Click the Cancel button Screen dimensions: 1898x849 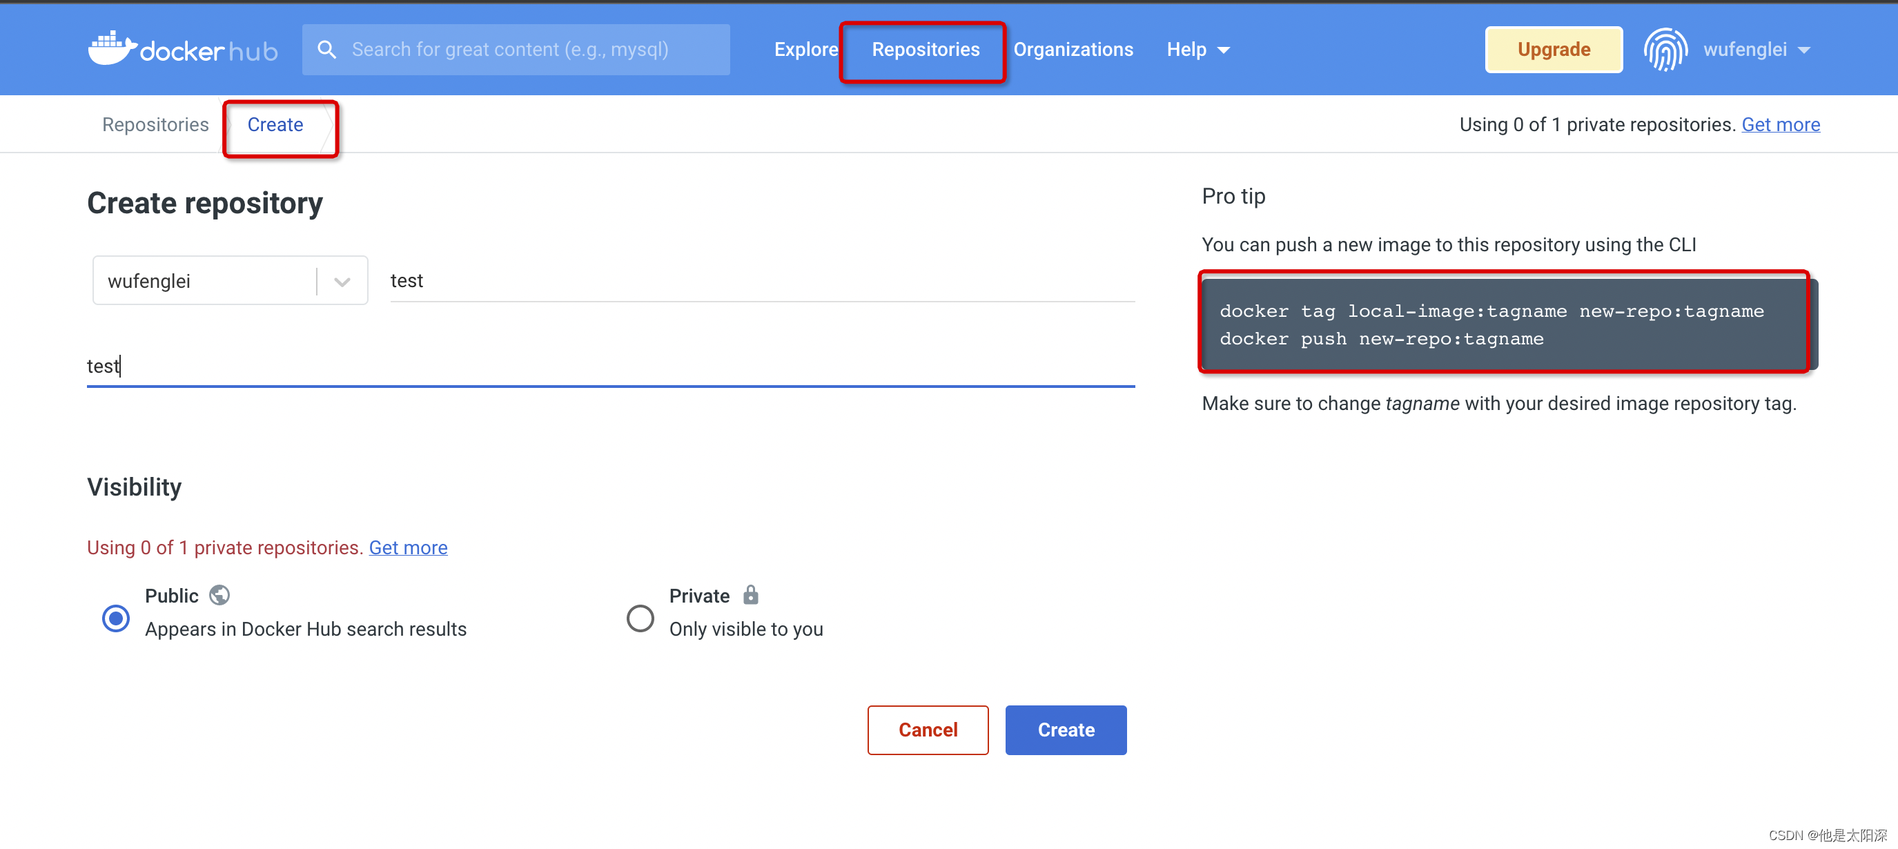[927, 729]
